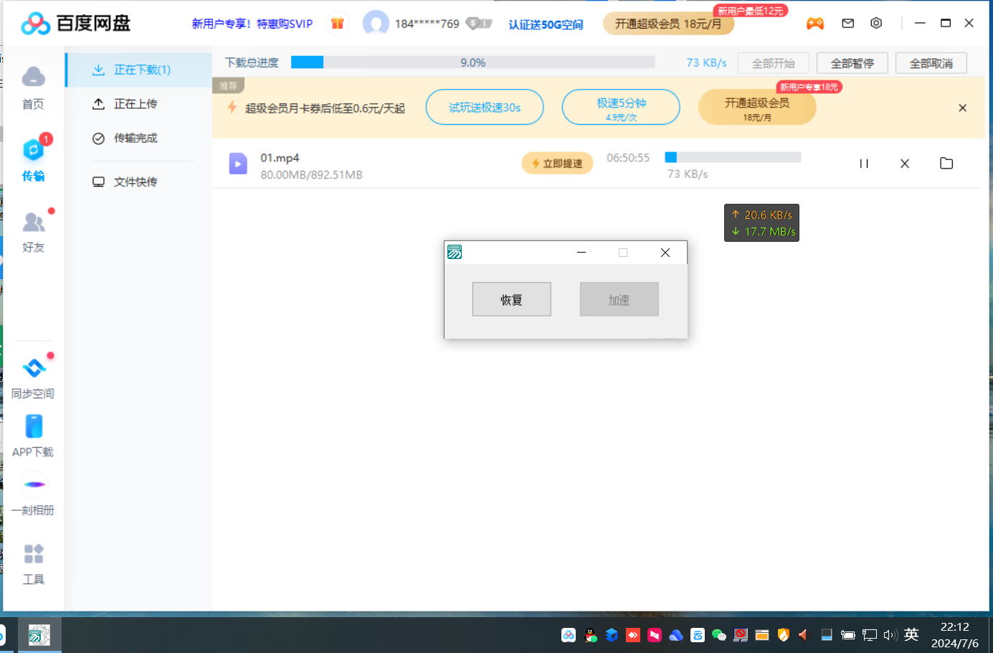This screenshot has height=653, width=993.
Task: Open 同步空间 sync space icon
Action: click(34, 369)
